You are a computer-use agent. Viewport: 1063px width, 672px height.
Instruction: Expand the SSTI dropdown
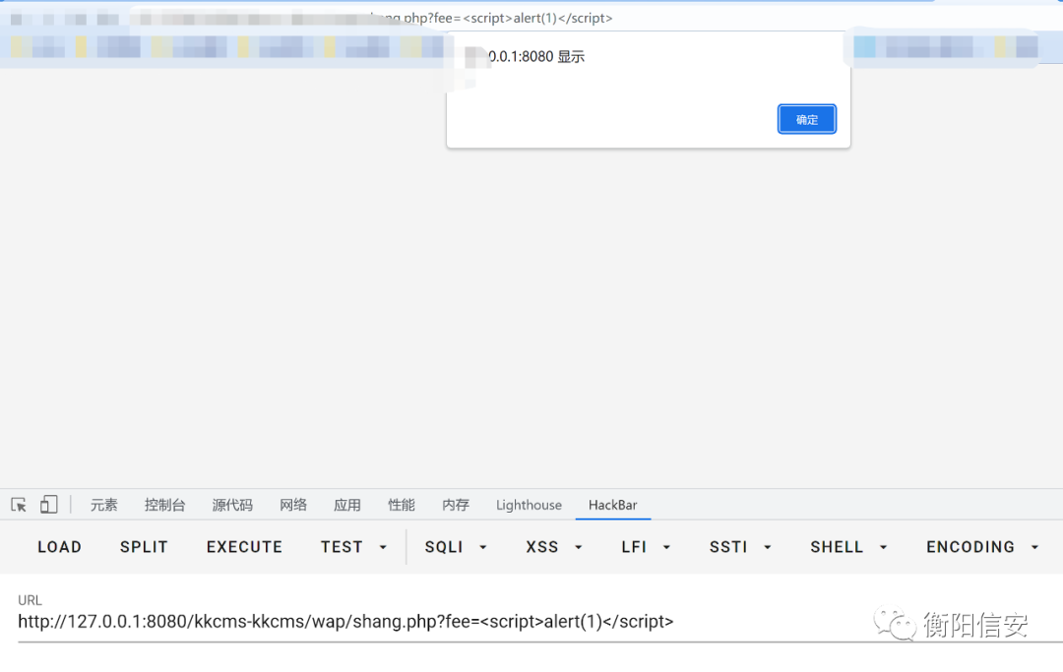coord(740,547)
